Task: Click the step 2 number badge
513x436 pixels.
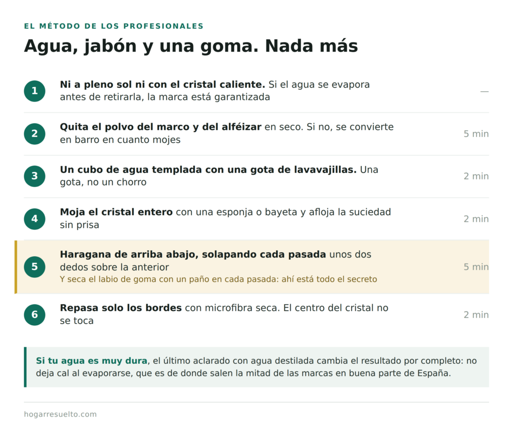Action: click(35, 133)
